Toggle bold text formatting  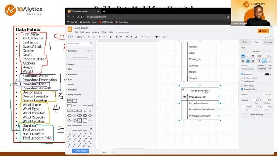pos(243,56)
